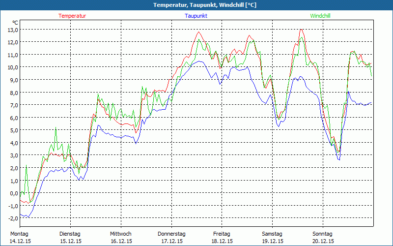393x246 pixels.
Task: Click the -1,0 y-axis value
Action: (x=13, y=206)
